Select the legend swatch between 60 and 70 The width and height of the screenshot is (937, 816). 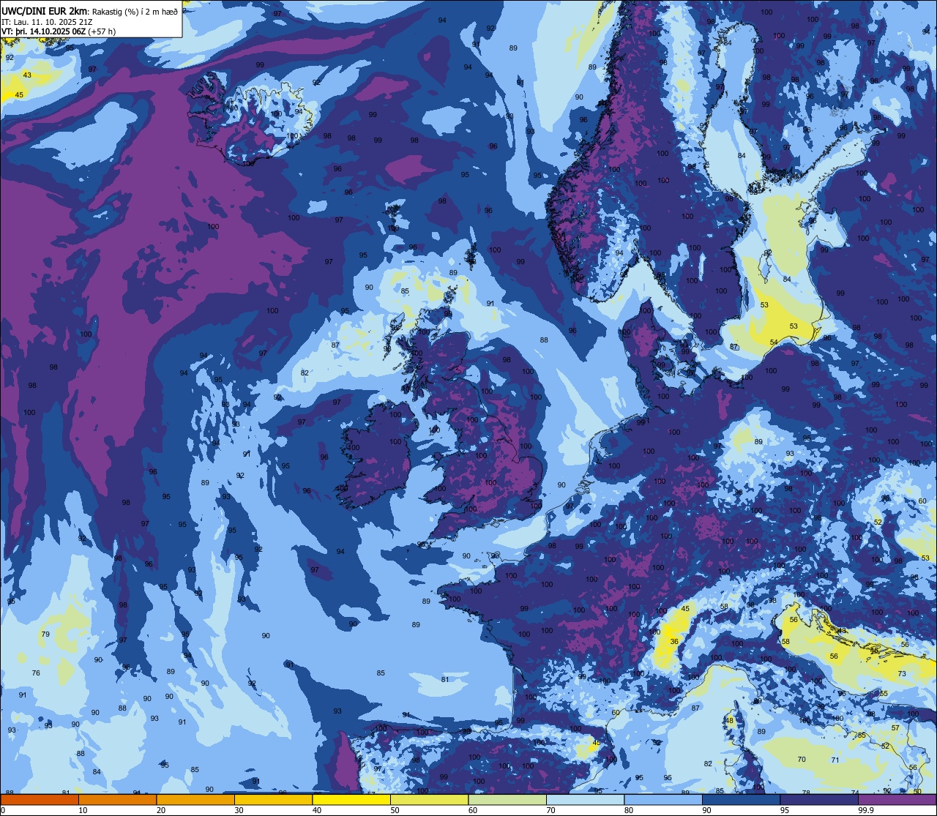pyautogui.click(x=507, y=799)
